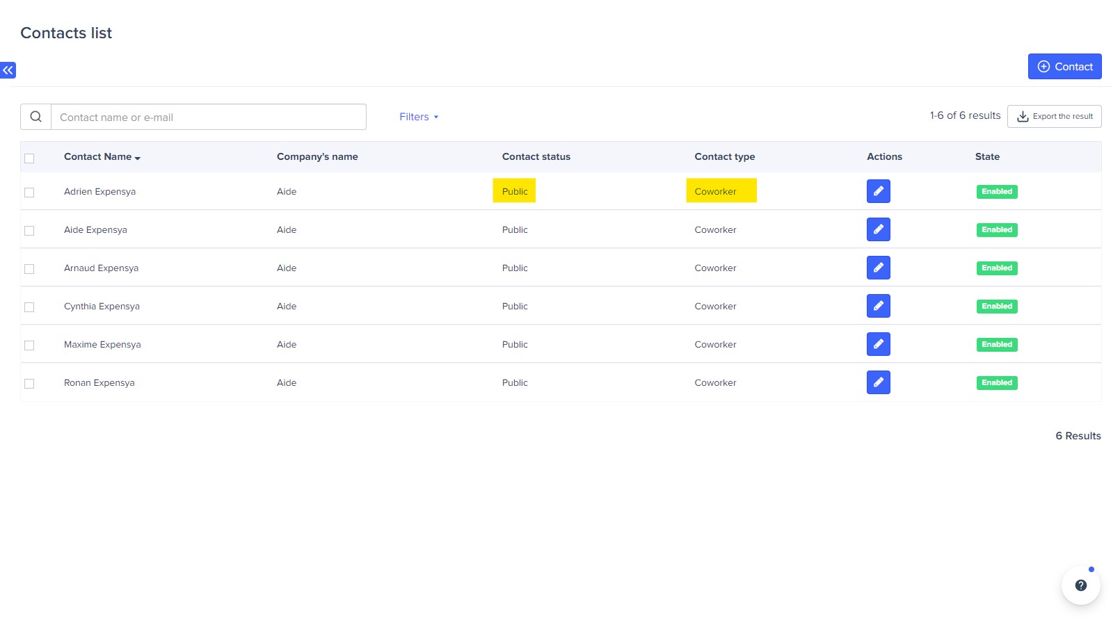
Task: Open edit for Aide Expensya contact
Action: click(878, 229)
